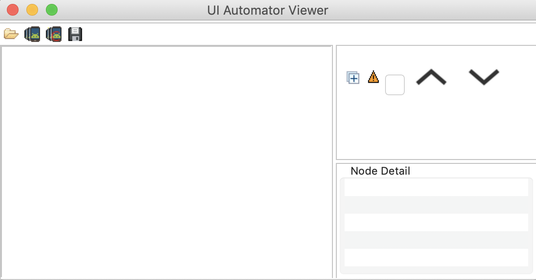The image size is (536, 280).
Task: Go to previous result with up chevron
Action: (x=431, y=77)
